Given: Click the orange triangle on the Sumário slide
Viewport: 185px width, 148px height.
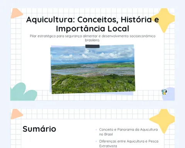Looking at the screenshot, I should click(16, 114).
